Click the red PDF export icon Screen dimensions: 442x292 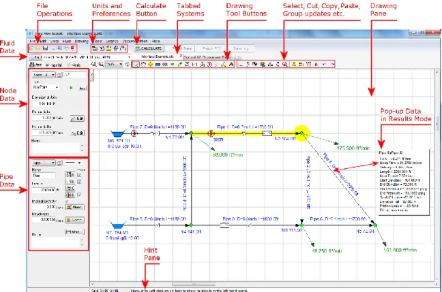pyautogui.click(x=73, y=49)
